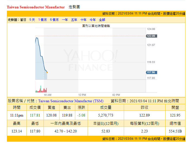
Task: Switch chart range to 1個月
Action: point(43,20)
